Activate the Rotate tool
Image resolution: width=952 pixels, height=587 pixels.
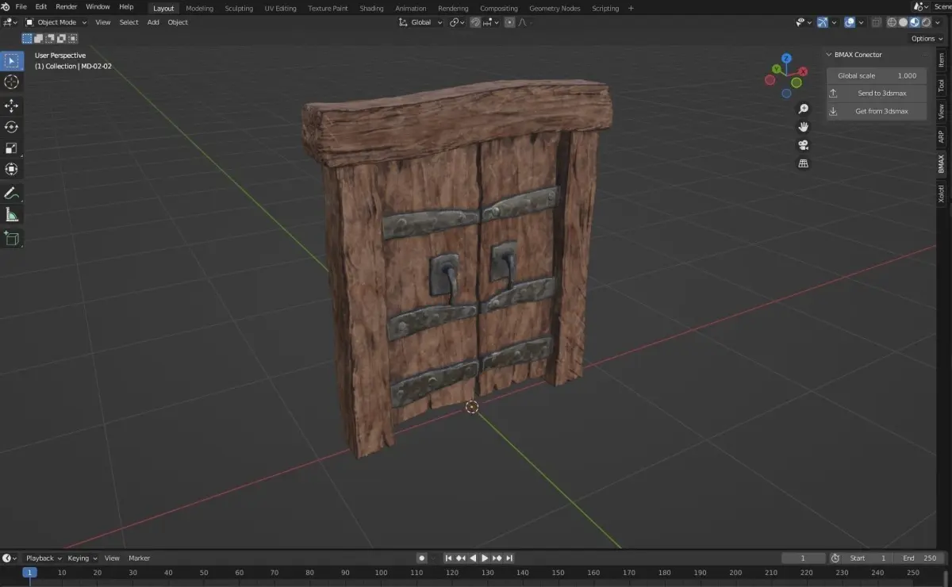[x=12, y=127]
